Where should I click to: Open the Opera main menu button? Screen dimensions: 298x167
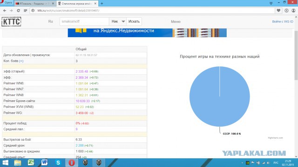click(x=6, y=2)
